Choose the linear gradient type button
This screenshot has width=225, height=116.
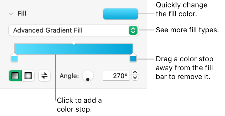click(x=15, y=76)
